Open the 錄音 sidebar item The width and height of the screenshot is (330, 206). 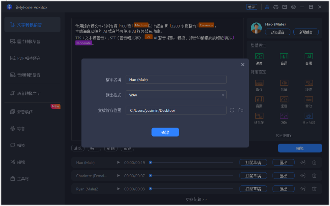pos(32,129)
